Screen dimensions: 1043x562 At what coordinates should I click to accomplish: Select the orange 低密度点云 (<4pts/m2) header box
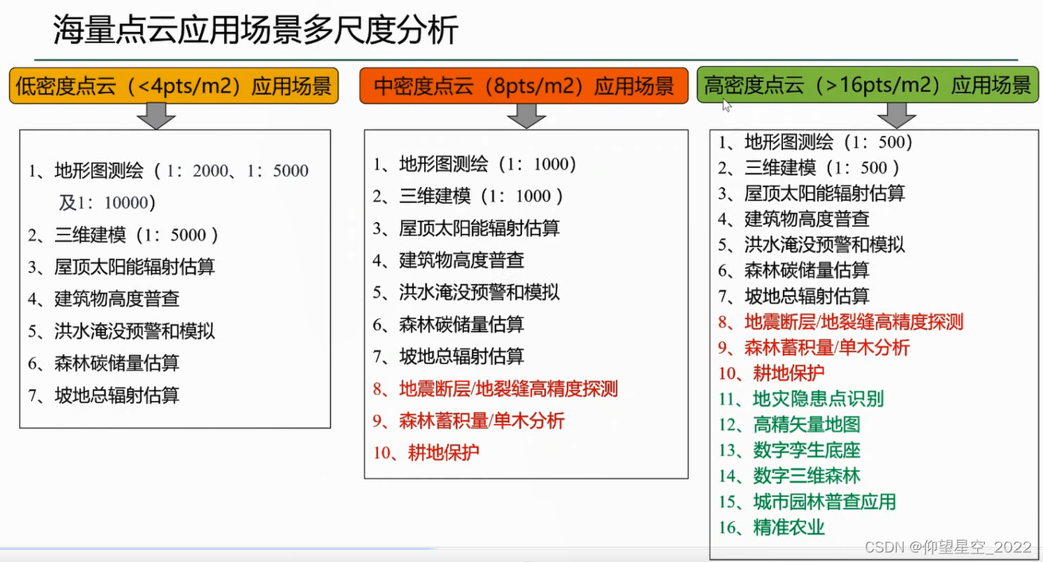174,86
